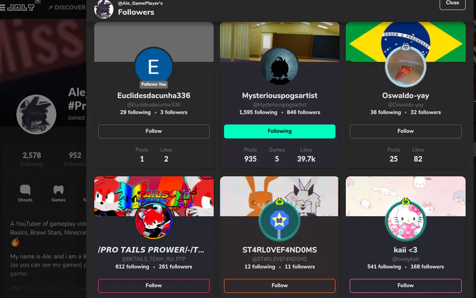View the 2,578 Following count
The image size is (476, 298).
pyautogui.click(x=32, y=159)
